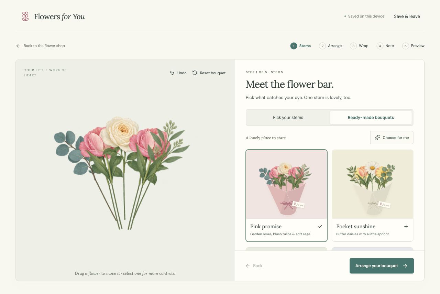Screen dimensions: 440x294
Task: Click the step 3 circle for Wrap
Action: 353,46
